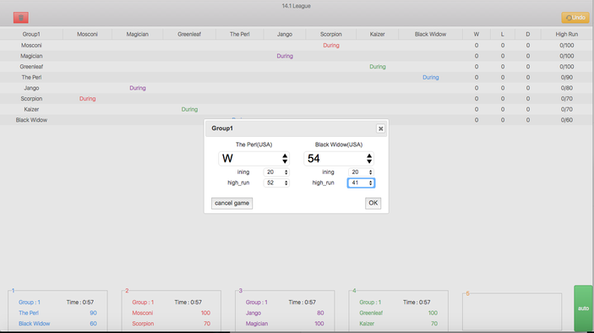Click 0/60 high run value
This screenshot has height=333, width=594.
(x=567, y=120)
